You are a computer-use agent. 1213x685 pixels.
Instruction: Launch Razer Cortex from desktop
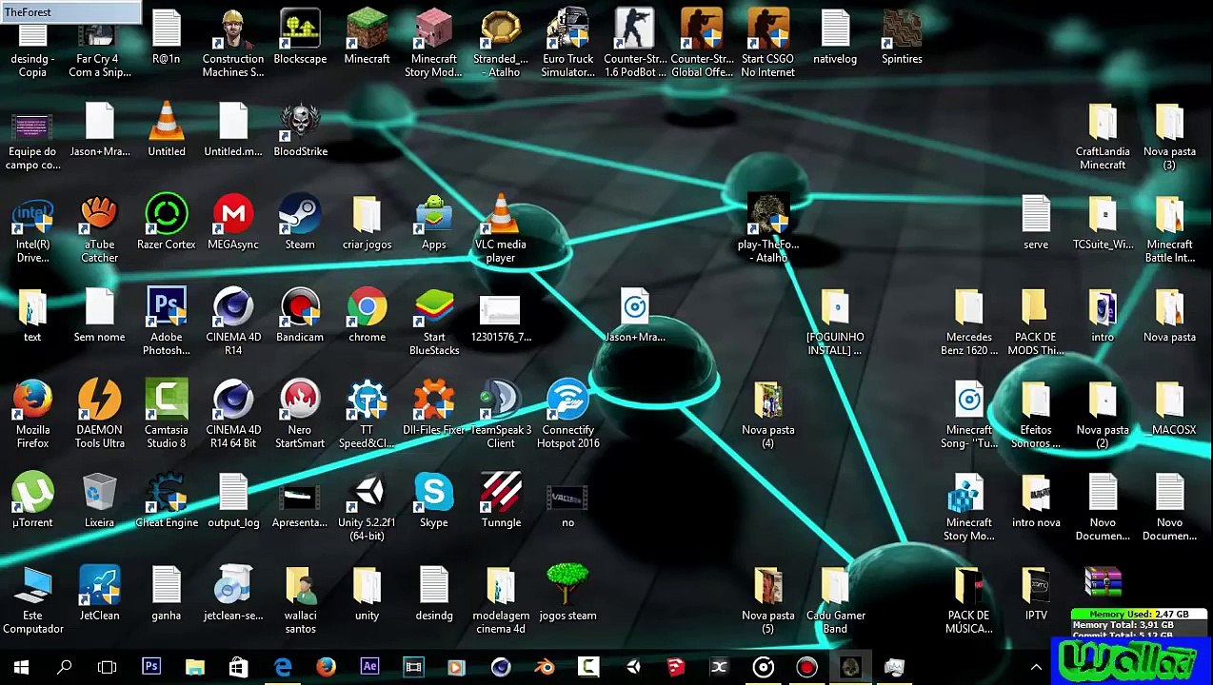tap(167, 224)
